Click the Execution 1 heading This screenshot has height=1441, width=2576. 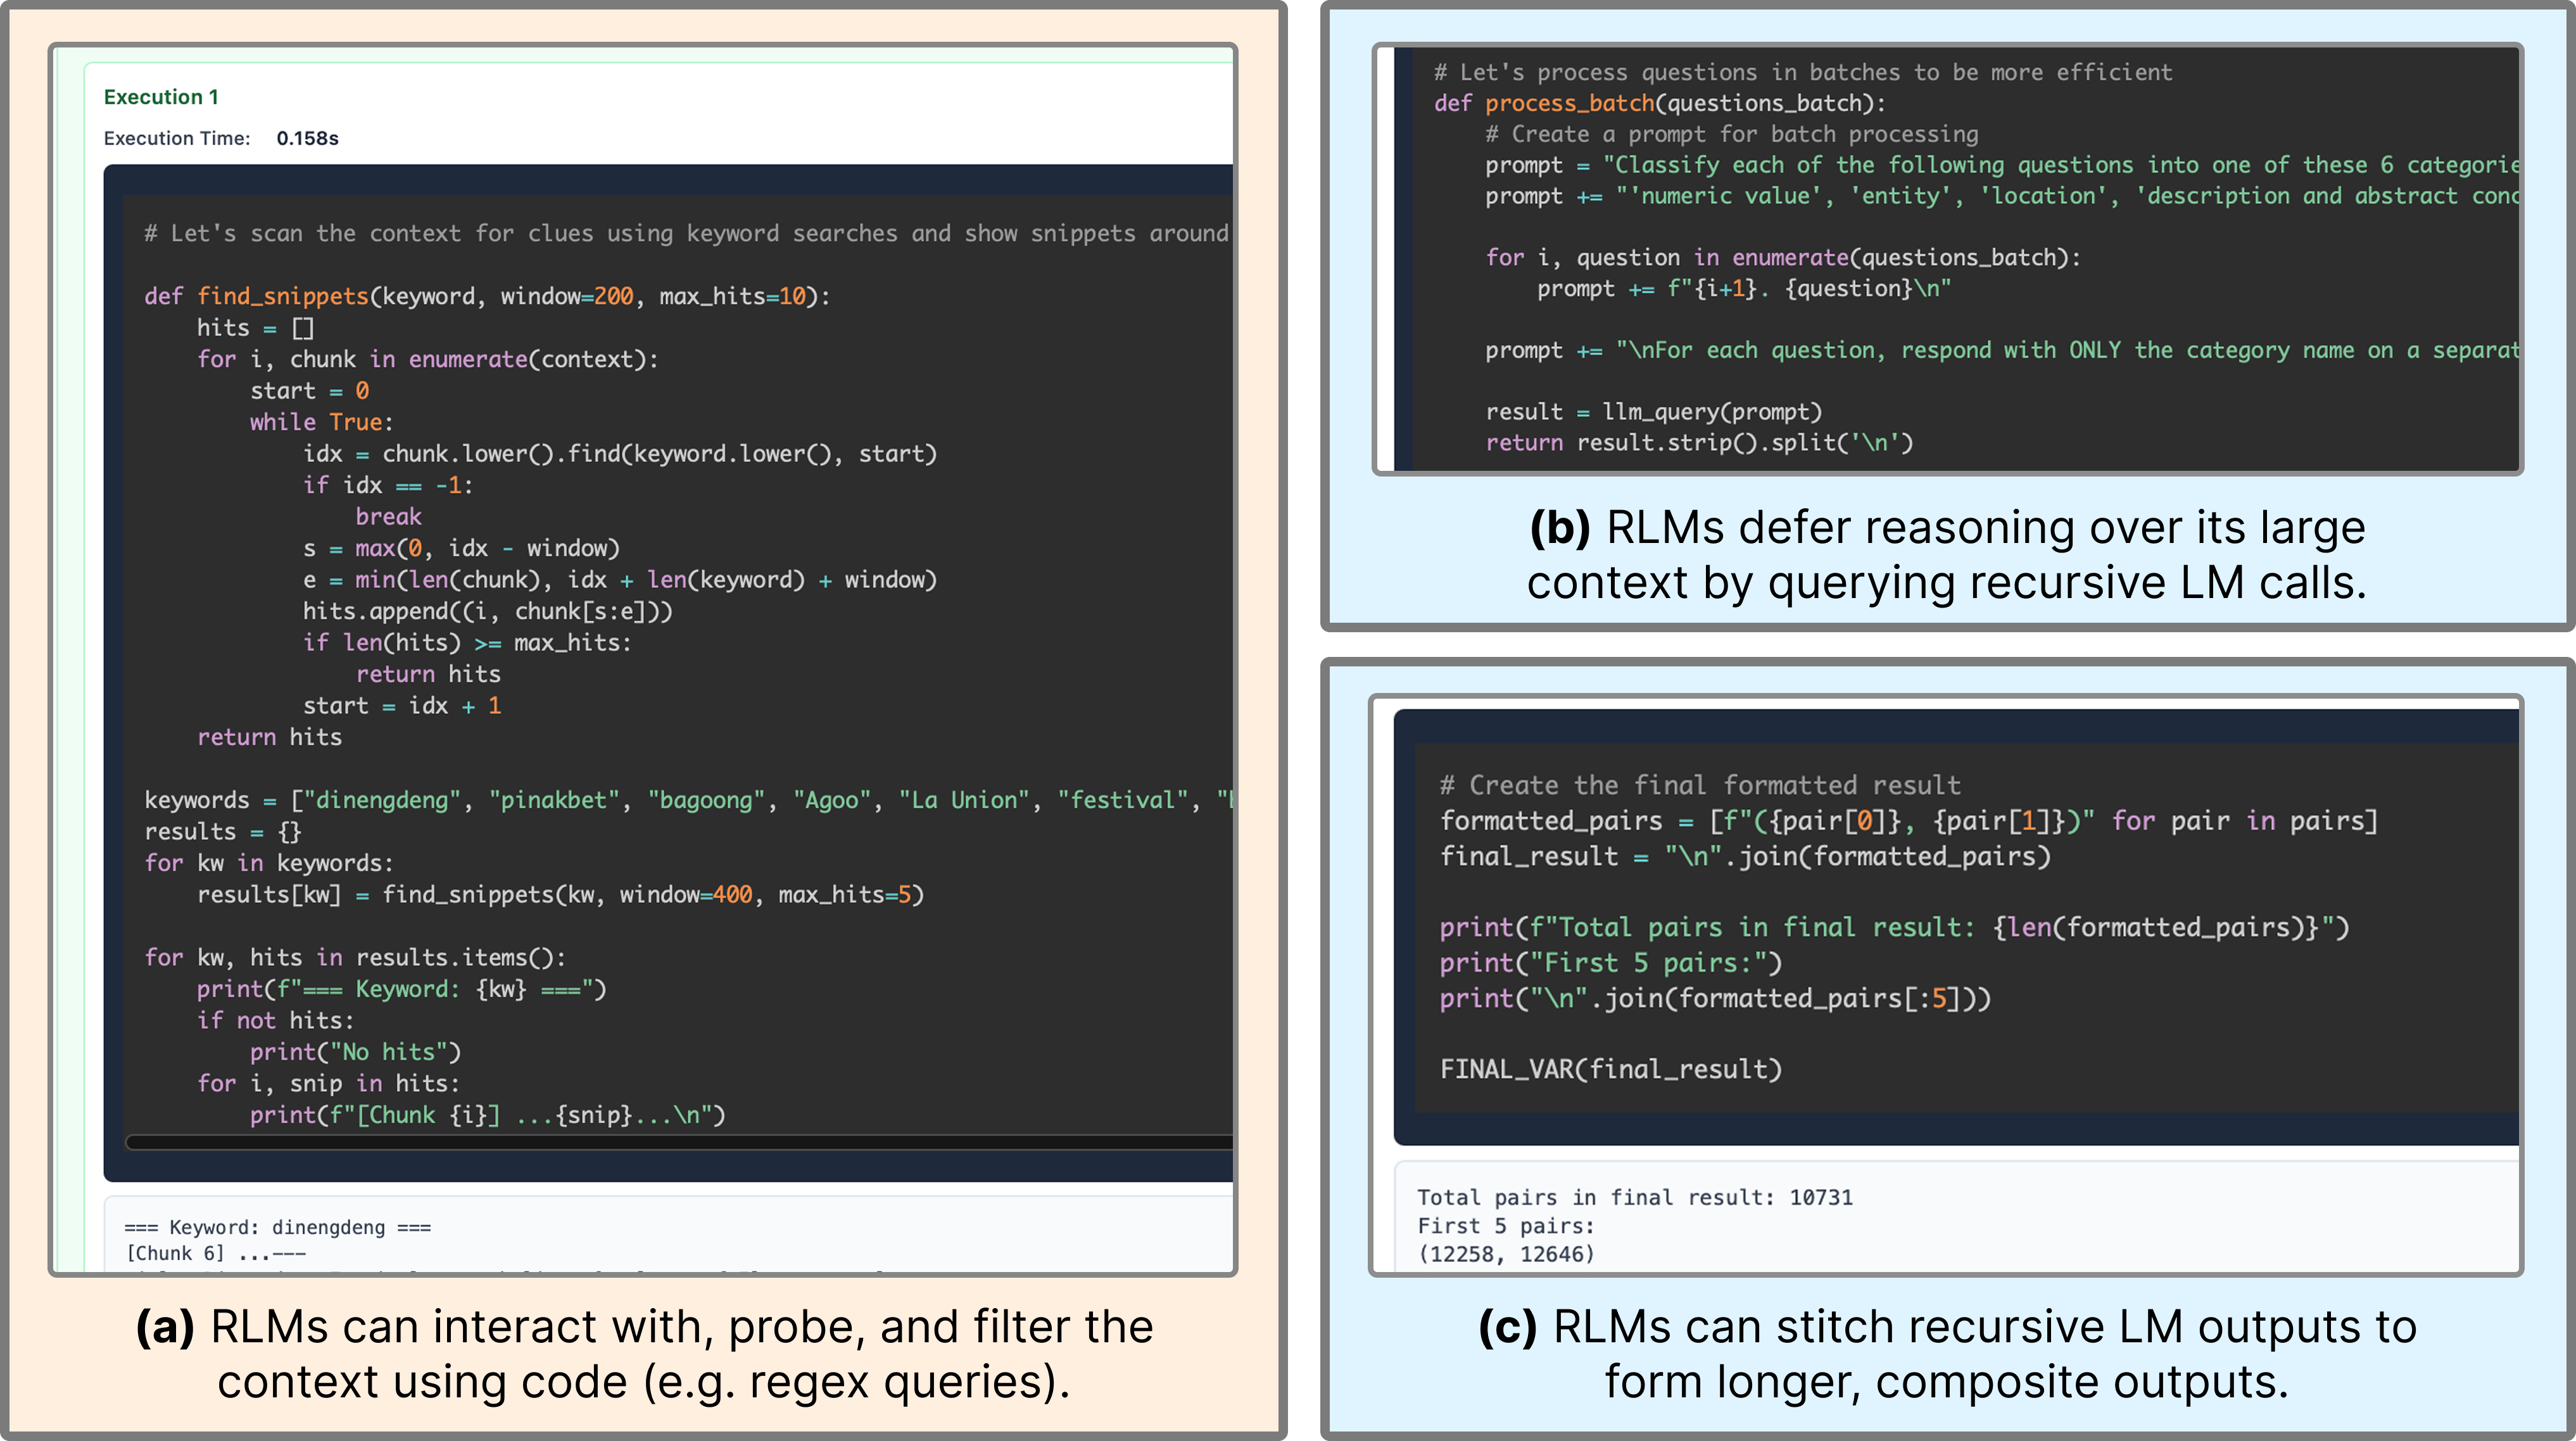(161, 97)
